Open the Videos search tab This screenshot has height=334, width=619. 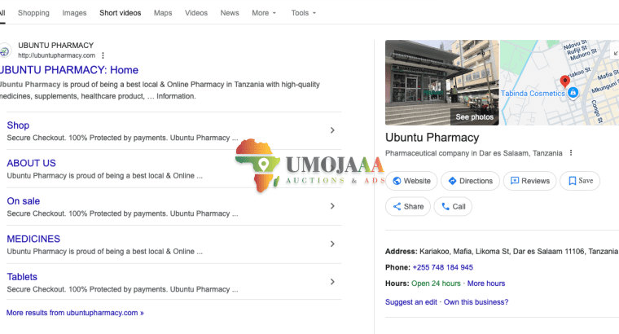click(196, 13)
